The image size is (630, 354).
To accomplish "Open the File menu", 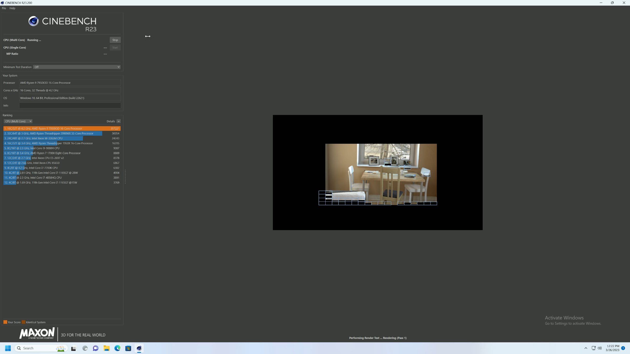I will (4, 8).
